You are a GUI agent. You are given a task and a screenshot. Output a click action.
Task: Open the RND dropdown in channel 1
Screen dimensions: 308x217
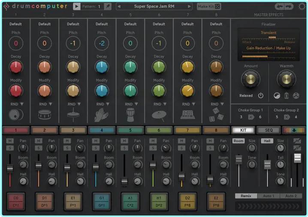click(17, 104)
